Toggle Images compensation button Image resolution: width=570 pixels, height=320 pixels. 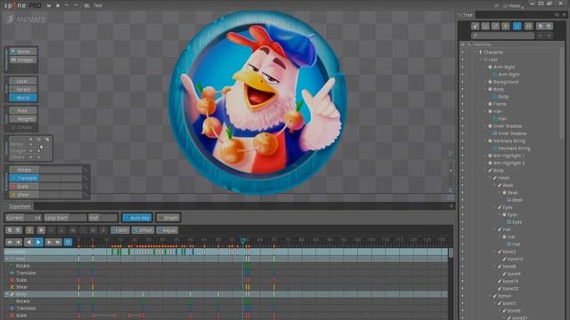click(x=23, y=60)
